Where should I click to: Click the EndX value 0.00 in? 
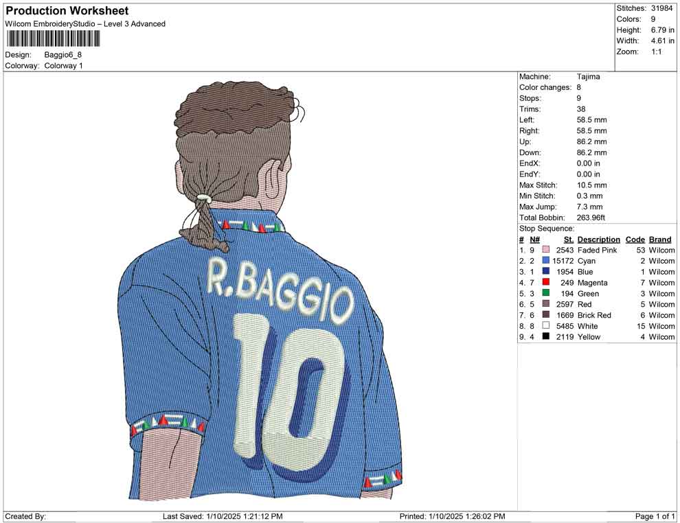(589, 163)
